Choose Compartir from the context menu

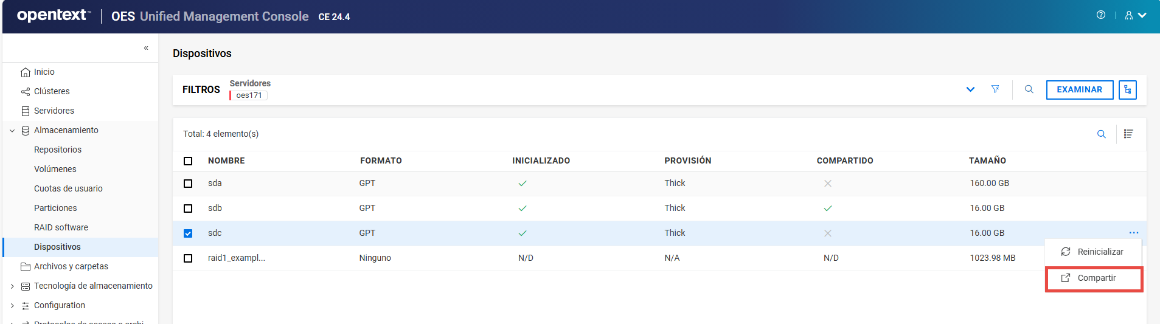coord(1096,278)
